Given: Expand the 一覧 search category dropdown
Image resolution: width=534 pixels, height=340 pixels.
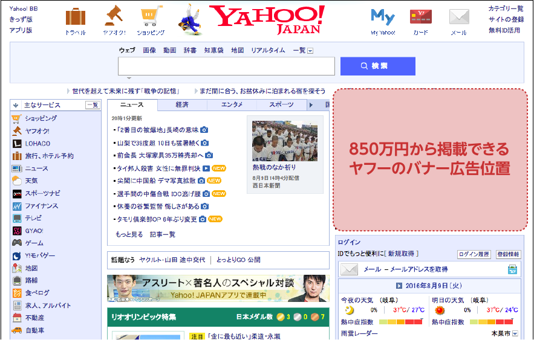Looking at the screenshot, I should (310, 51).
